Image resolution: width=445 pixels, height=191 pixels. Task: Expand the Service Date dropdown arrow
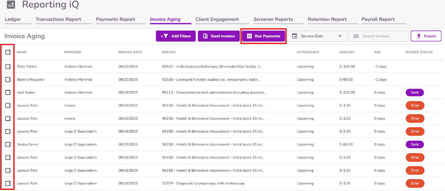pos(340,36)
